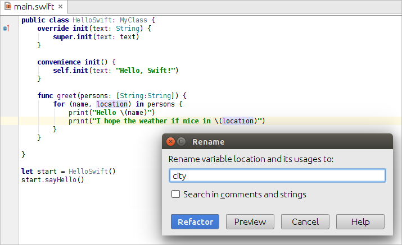This screenshot has width=402, height=245.
Task: Focus the new name field containing city
Action: pyautogui.click(x=277, y=175)
